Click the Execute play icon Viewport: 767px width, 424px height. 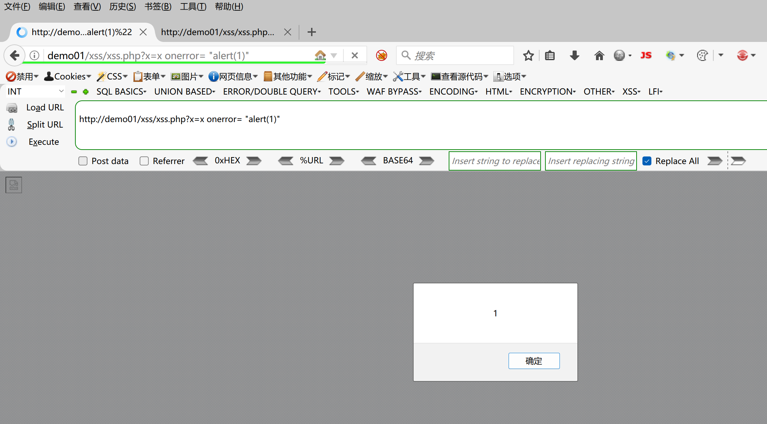12,142
